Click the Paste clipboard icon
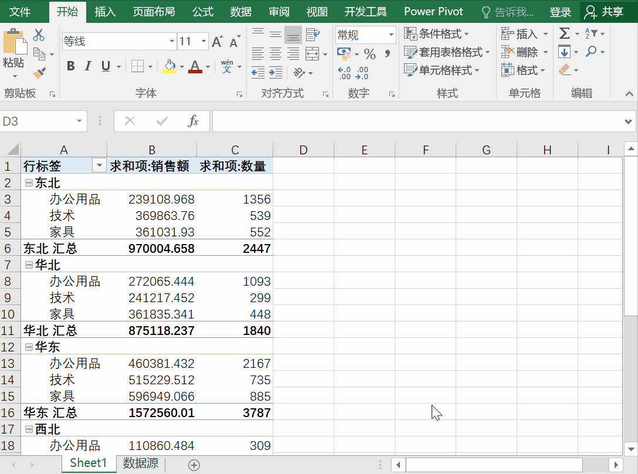This screenshot has width=638, height=474. pyautogui.click(x=15, y=42)
